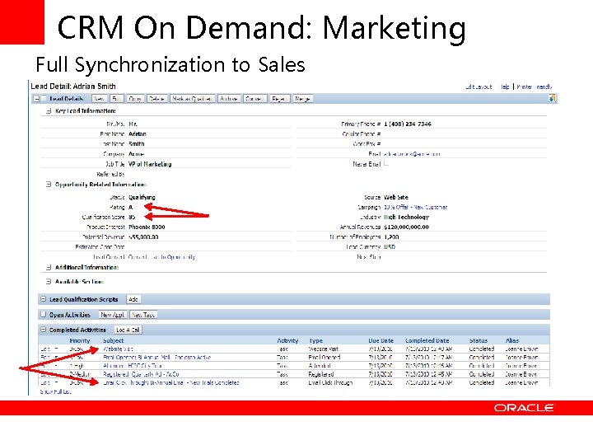Screen dimensions: 593x445
Task: Click the Email Click Through type cell
Action: (x=330, y=382)
